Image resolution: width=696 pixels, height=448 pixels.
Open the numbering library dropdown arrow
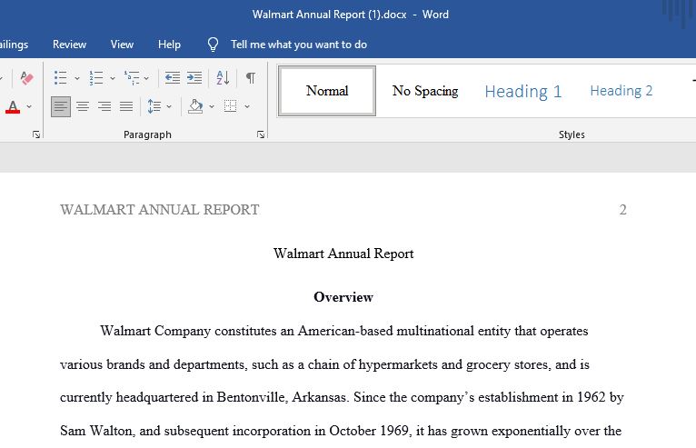click(x=113, y=78)
